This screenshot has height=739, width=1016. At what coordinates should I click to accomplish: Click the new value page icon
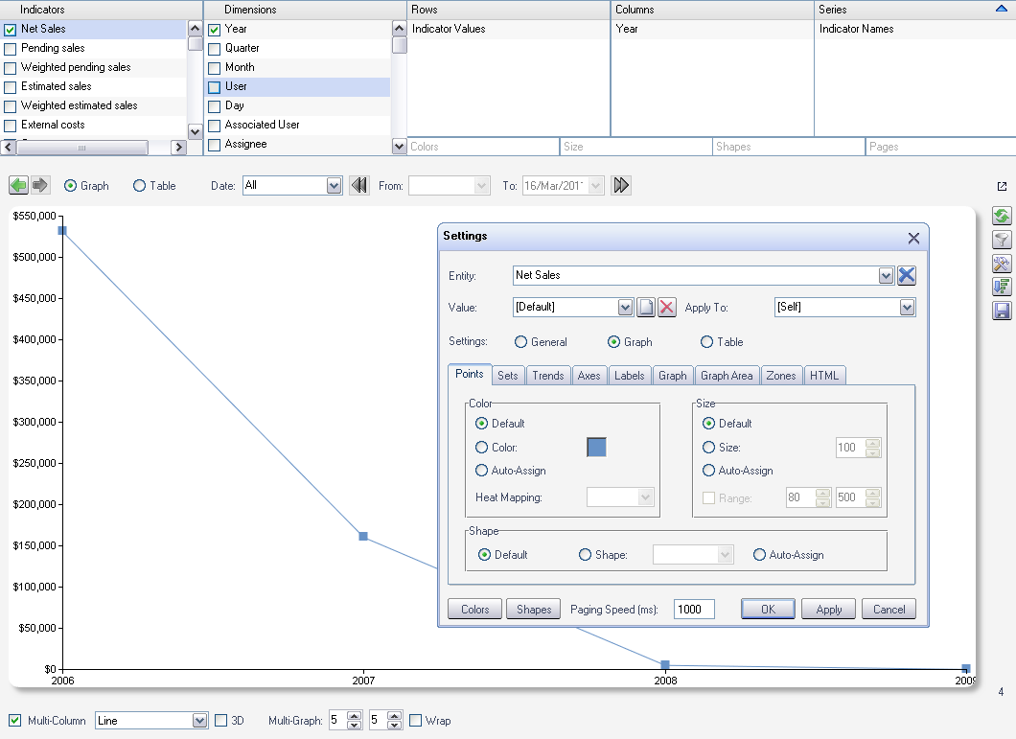click(646, 308)
